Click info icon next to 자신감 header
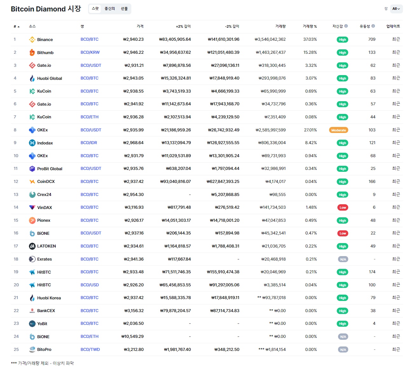Viewport: 408px width, 370px height. (x=346, y=26)
